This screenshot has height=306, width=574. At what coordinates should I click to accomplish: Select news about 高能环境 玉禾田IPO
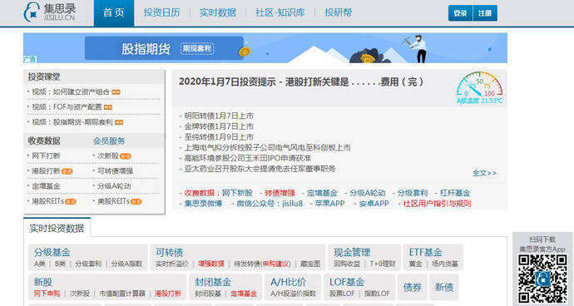(247, 158)
